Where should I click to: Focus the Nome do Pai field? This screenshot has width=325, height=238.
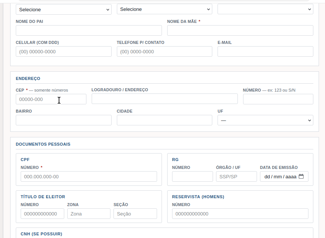(89, 30)
